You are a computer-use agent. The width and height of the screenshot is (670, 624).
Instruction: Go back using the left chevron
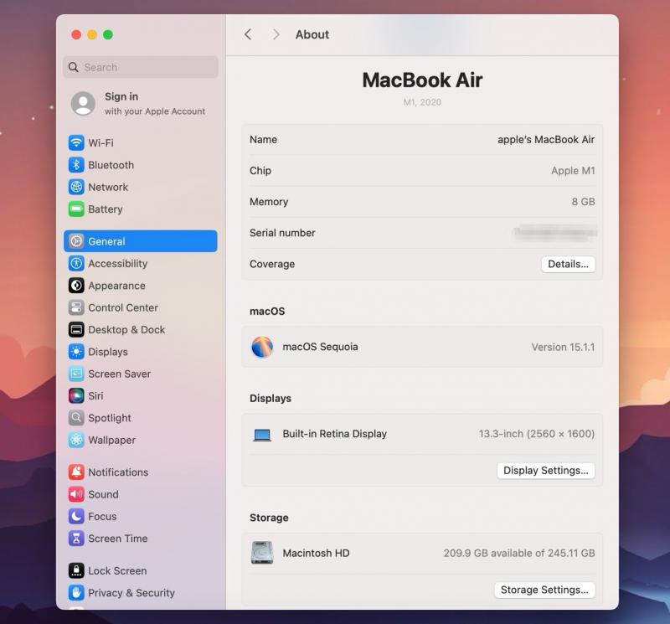pos(248,34)
